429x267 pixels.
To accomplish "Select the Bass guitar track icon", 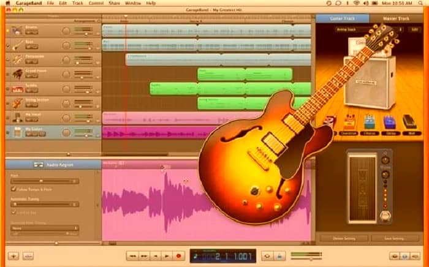I will tap(17, 45).
